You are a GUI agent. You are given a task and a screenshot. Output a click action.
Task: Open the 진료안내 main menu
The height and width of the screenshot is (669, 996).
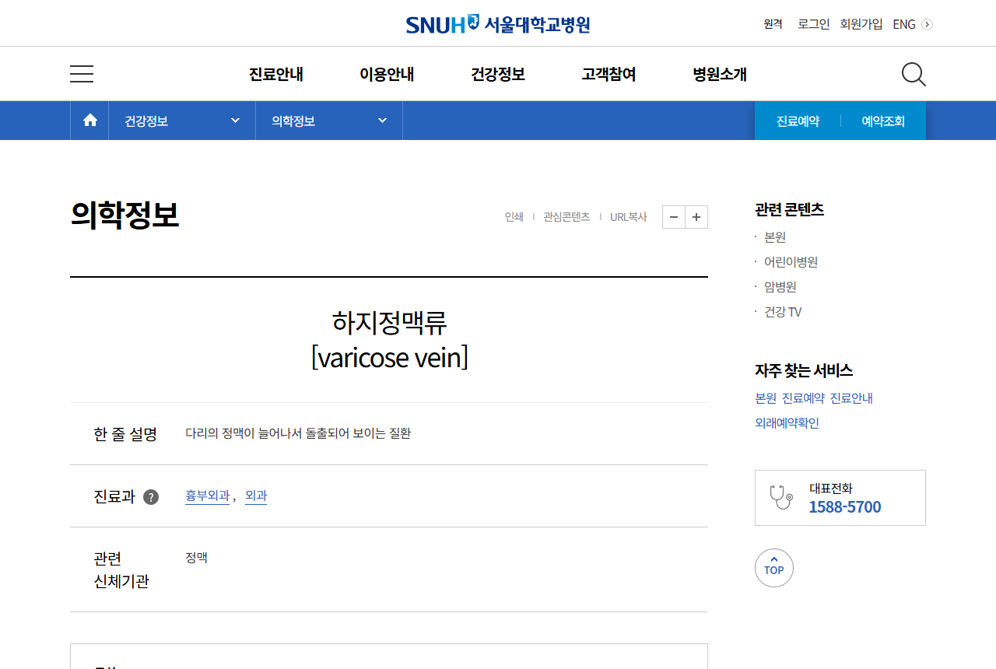[x=276, y=74]
